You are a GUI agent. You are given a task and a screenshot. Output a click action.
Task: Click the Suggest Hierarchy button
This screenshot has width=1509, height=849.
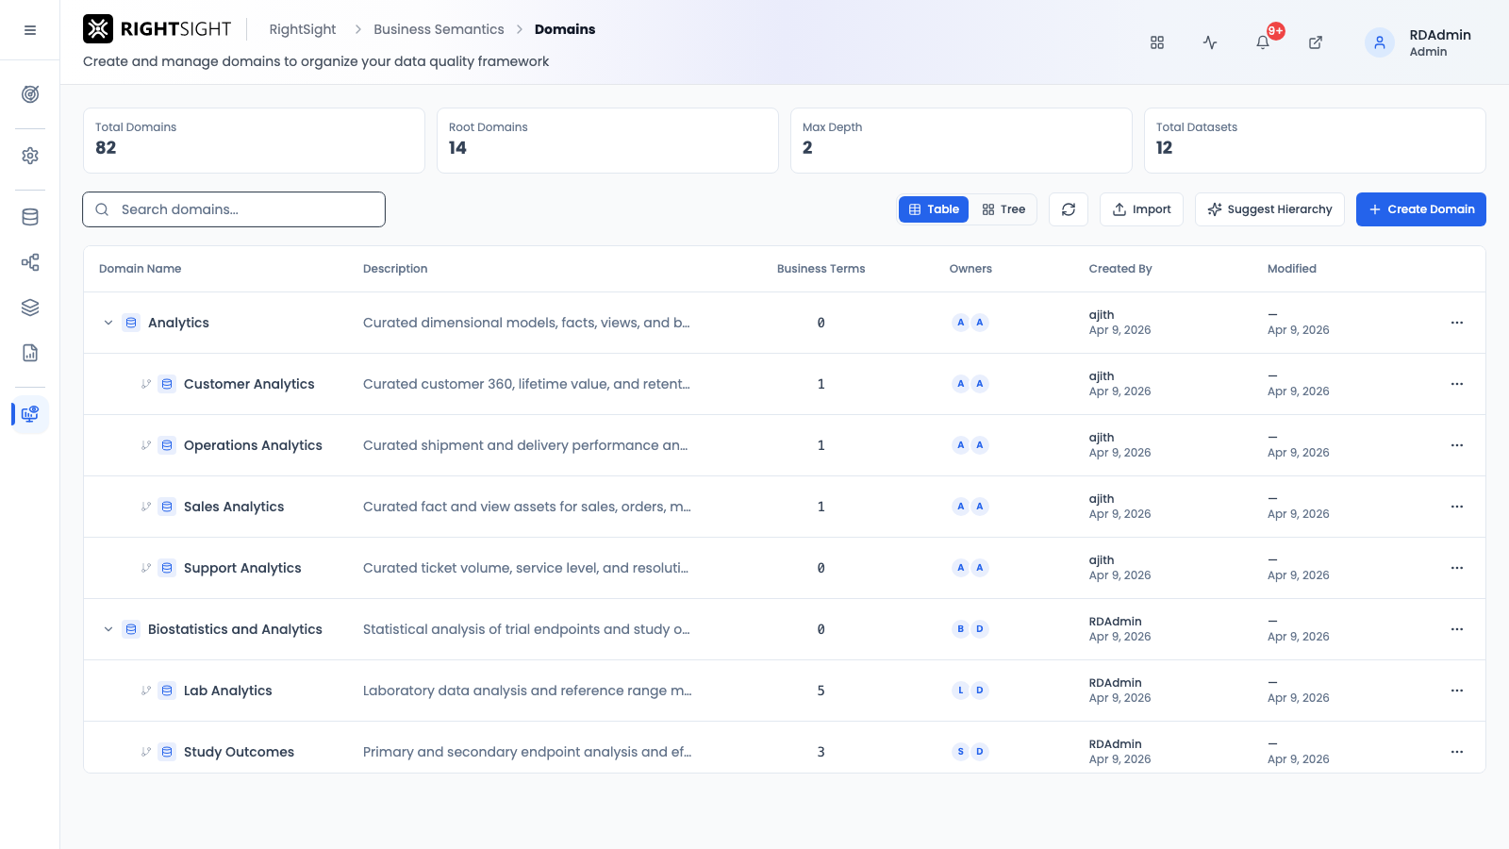tap(1270, 209)
